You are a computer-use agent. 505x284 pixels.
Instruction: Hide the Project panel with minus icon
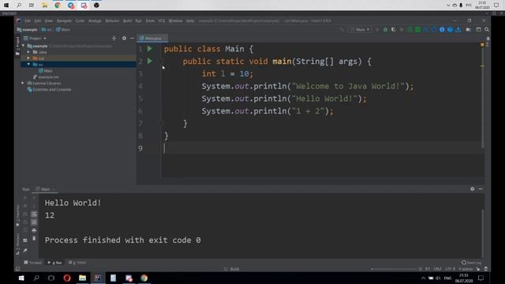click(x=132, y=39)
